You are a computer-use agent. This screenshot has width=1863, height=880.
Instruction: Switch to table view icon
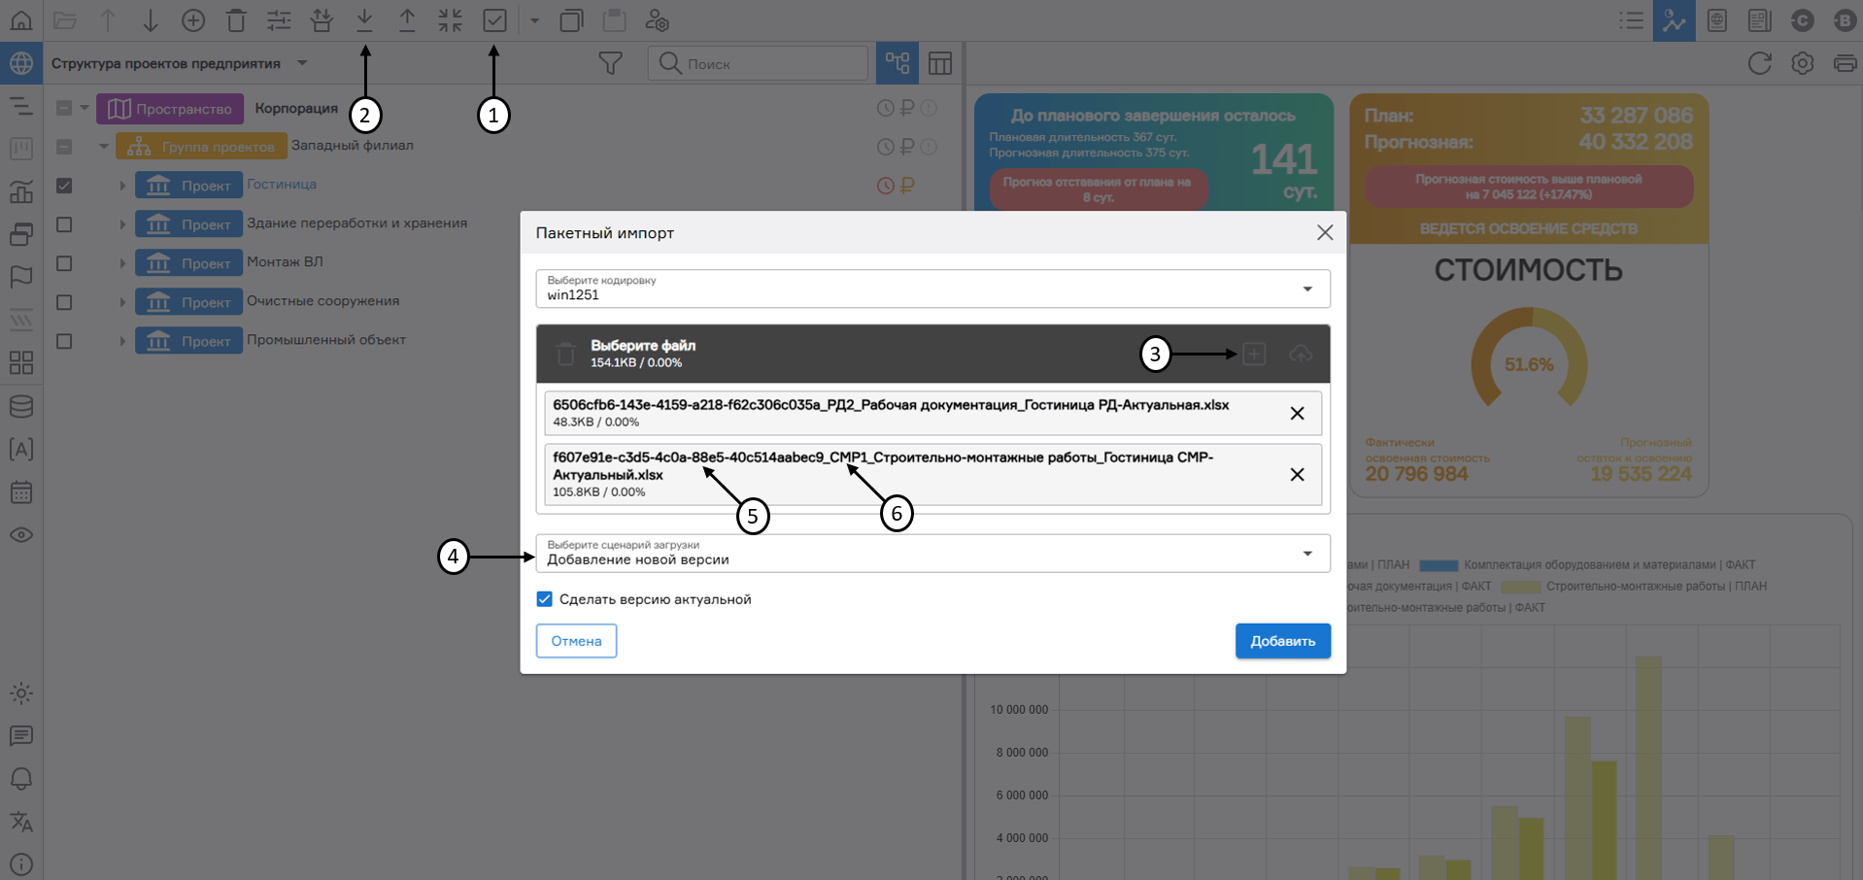pos(940,63)
